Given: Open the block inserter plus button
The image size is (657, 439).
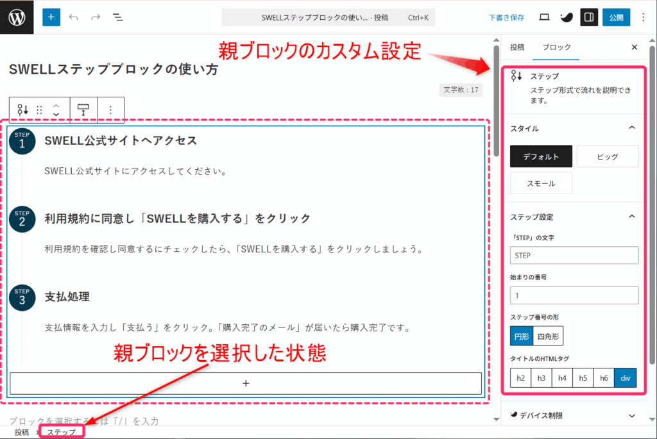Looking at the screenshot, I should (x=51, y=17).
